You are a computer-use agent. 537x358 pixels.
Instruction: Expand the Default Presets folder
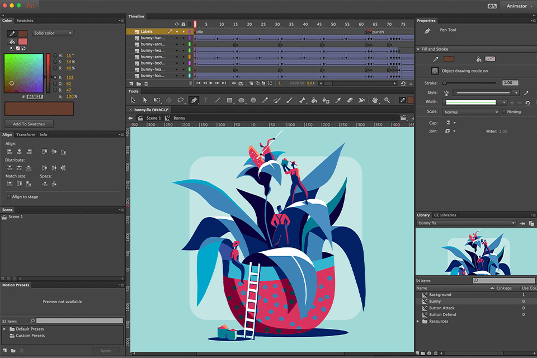4,329
